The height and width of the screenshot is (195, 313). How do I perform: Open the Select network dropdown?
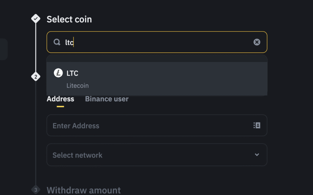click(157, 155)
